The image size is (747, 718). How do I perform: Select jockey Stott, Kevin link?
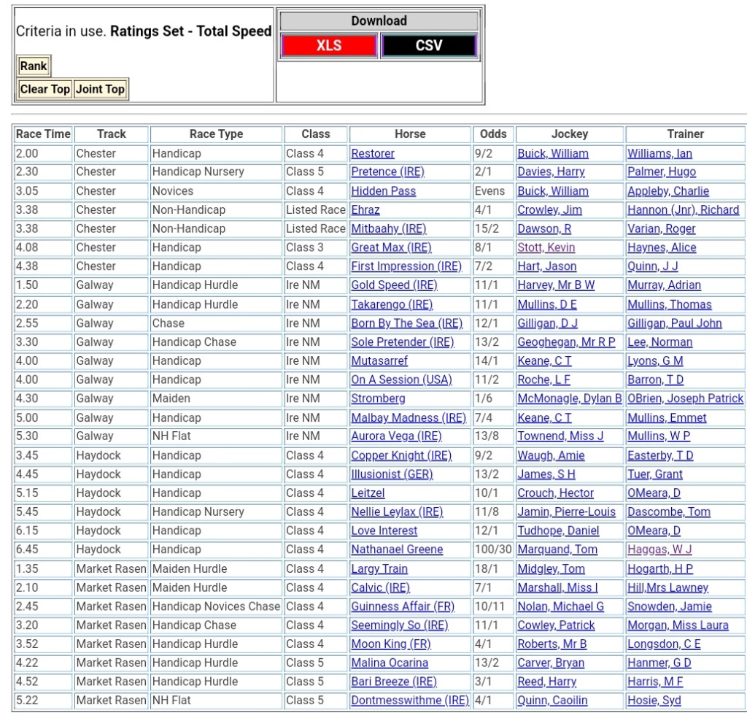point(546,247)
